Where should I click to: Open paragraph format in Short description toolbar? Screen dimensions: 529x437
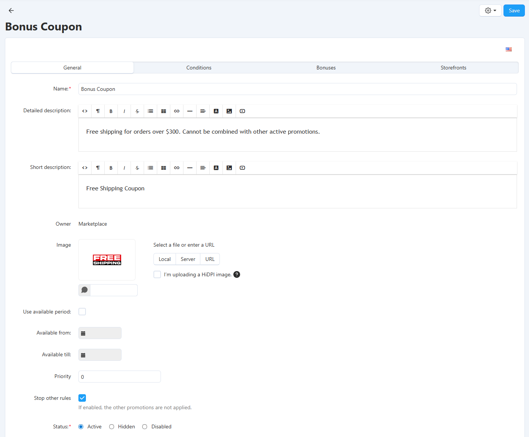[x=98, y=168]
